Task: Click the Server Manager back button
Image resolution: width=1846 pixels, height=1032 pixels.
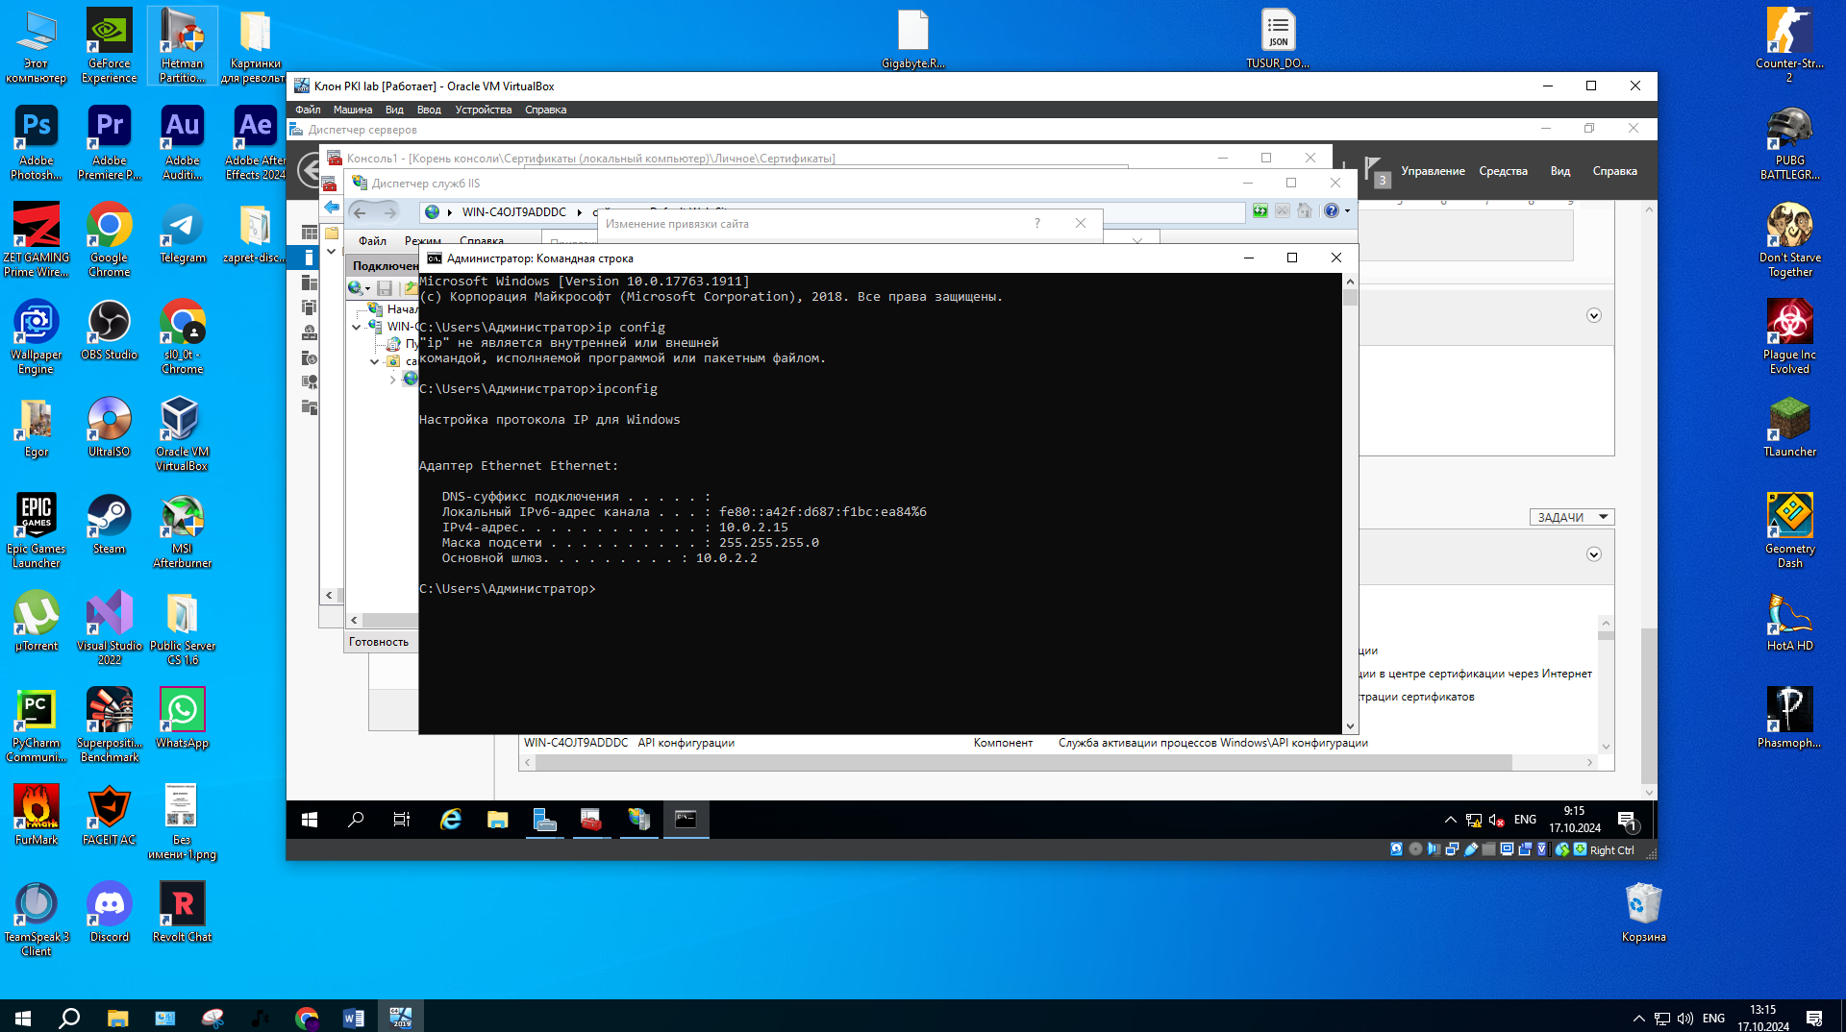Action: pos(308,171)
